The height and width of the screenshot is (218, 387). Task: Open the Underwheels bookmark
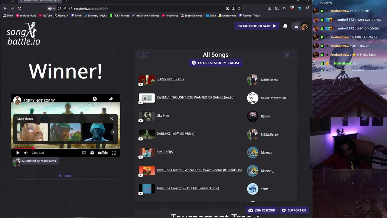pos(227,15)
